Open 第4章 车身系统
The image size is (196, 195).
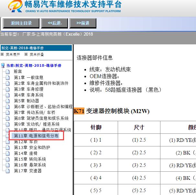29,95
